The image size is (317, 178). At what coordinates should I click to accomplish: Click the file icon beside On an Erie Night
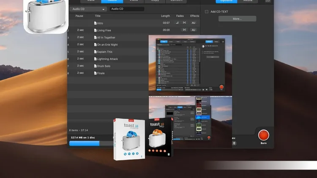click(95, 44)
